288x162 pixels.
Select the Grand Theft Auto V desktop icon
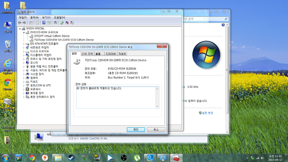click(8, 125)
